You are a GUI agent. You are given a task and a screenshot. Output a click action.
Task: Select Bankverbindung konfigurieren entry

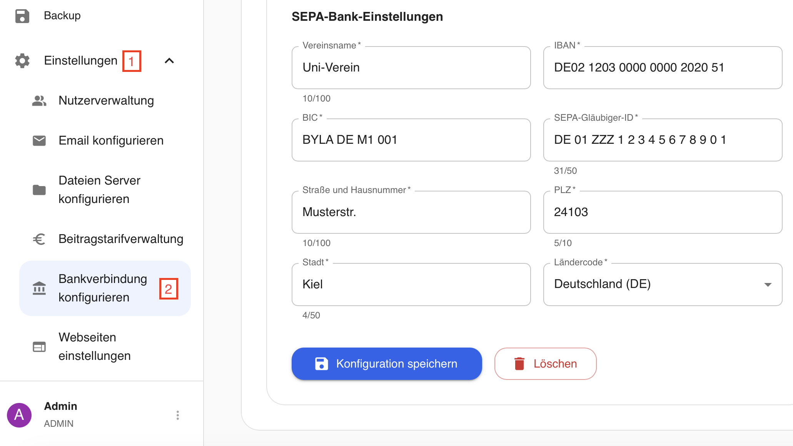(x=105, y=288)
